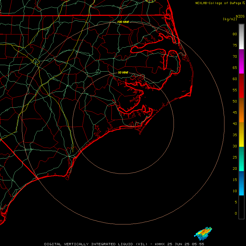This screenshot has height=246, width=246.
Task: Click the 05:55 timestamp in the caption
Action: pyautogui.click(x=198, y=244)
